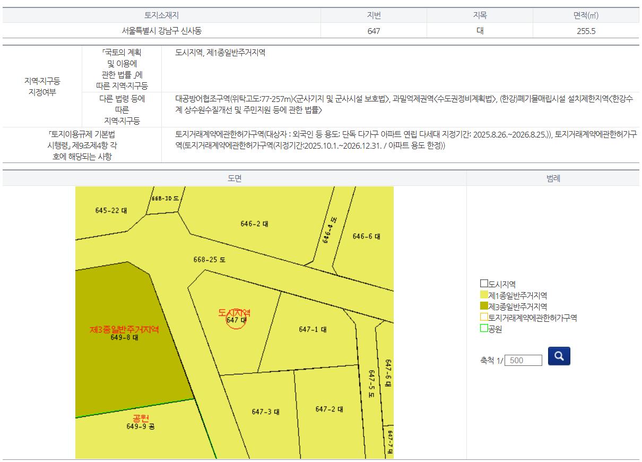
Task: Click the red circle marker on parcel 647
Action: pos(236,320)
